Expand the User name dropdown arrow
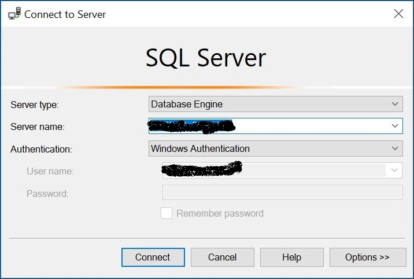Image resolution: width=414 pixels, height=279 pixels. [394, 170]
